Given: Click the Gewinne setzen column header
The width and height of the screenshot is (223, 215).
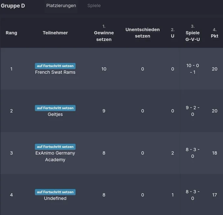Looking at the screenshot, I should (104, 36).
